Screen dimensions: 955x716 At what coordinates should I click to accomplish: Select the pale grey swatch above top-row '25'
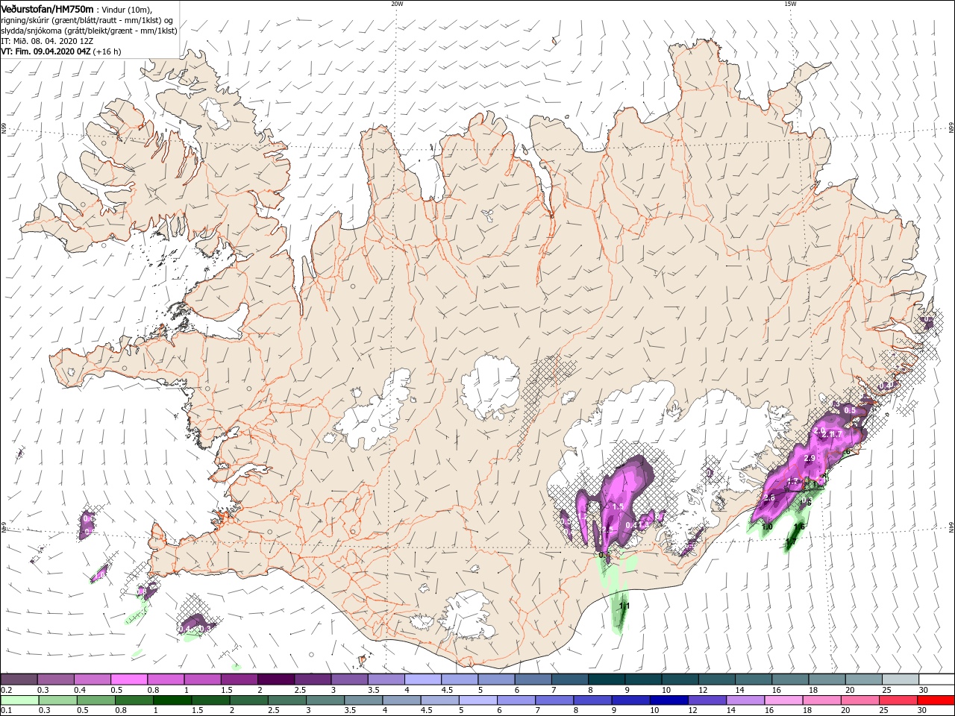[x=900, y=679]
